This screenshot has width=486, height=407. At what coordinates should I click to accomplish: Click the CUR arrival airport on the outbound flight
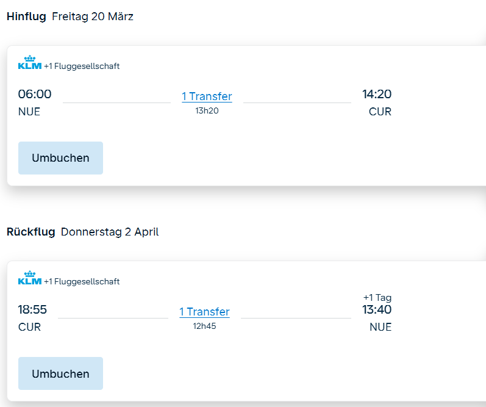380,112
